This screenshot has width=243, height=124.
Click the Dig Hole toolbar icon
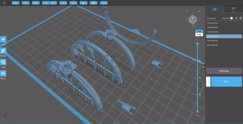[x=94, y=3]
